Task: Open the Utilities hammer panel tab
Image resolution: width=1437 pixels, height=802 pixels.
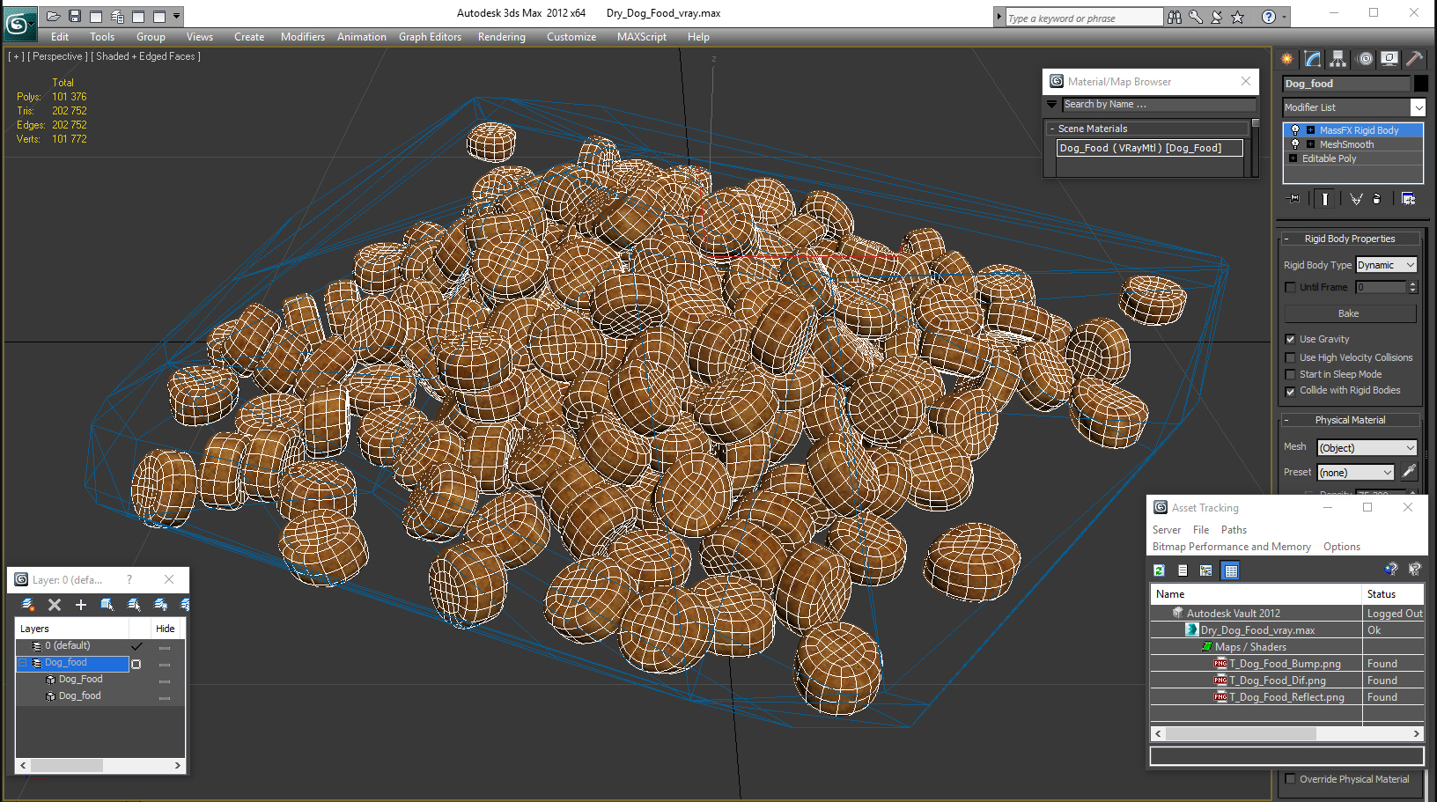Action: click(1414, 59)
